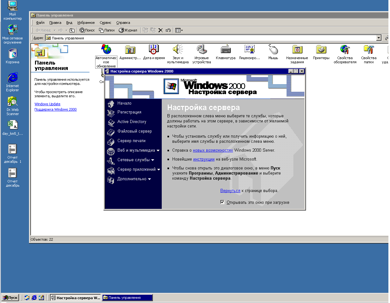Open the Избранное menu
The image size is (390, 303).
86,23
